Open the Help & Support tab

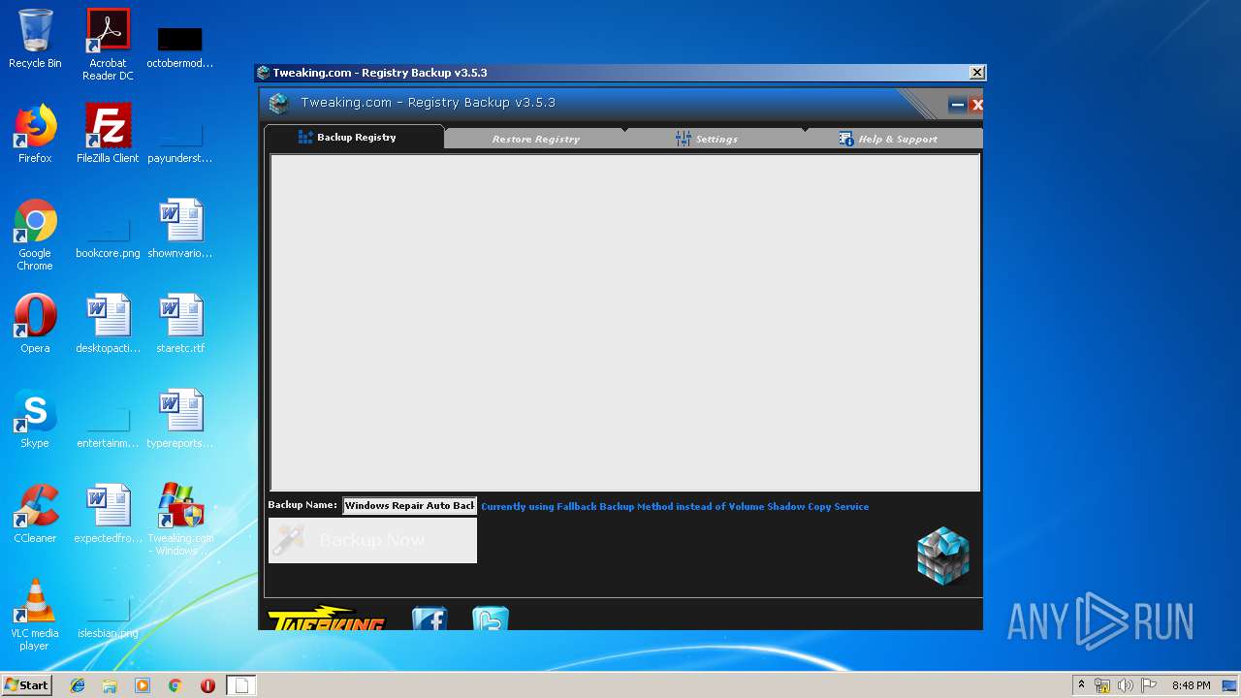tap(893, 139)
